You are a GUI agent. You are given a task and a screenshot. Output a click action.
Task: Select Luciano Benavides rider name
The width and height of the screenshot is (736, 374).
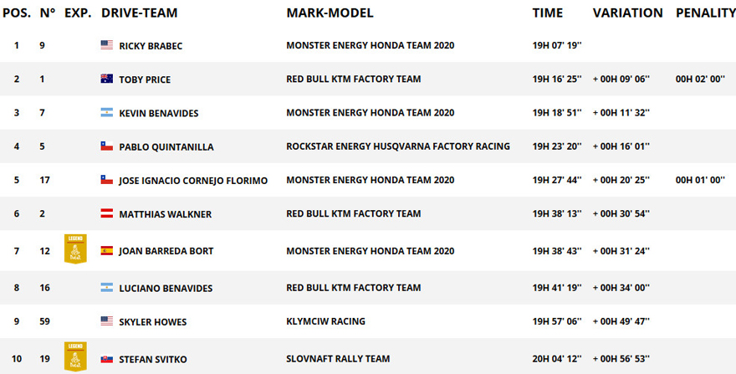coord(166,289)
